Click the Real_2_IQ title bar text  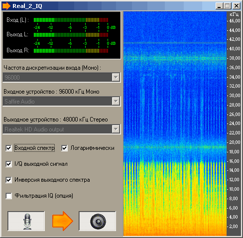pos(27,6)
